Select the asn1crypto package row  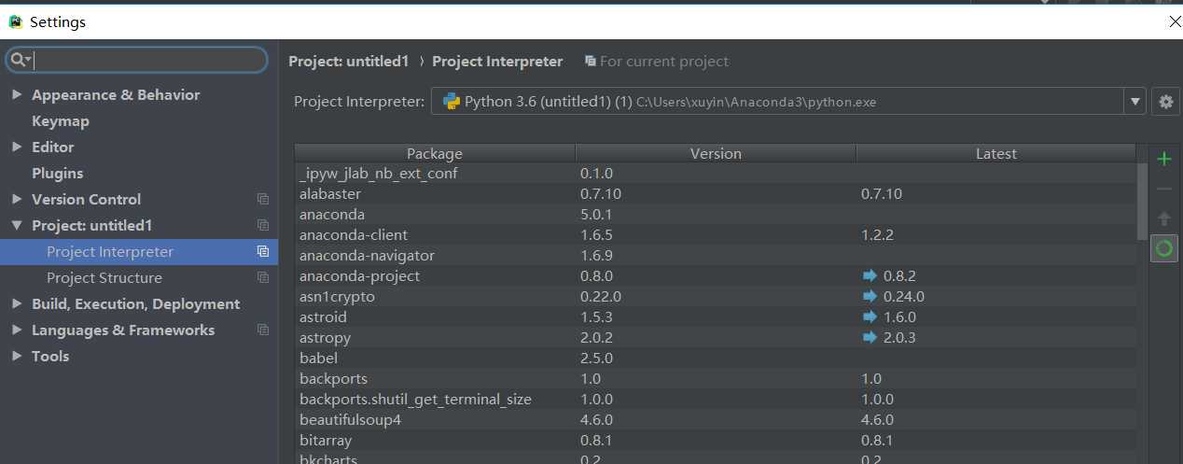point(716,296)
